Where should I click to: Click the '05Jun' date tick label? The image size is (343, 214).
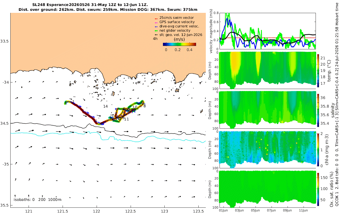click(255, 211)
